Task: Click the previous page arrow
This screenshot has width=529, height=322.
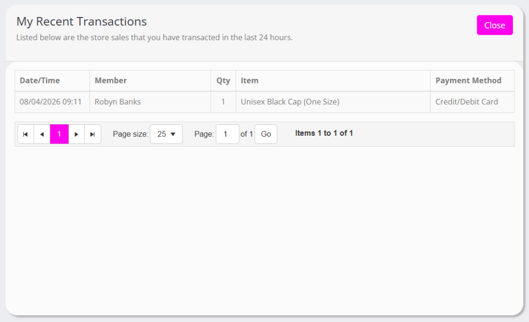Action: point(42,134)
